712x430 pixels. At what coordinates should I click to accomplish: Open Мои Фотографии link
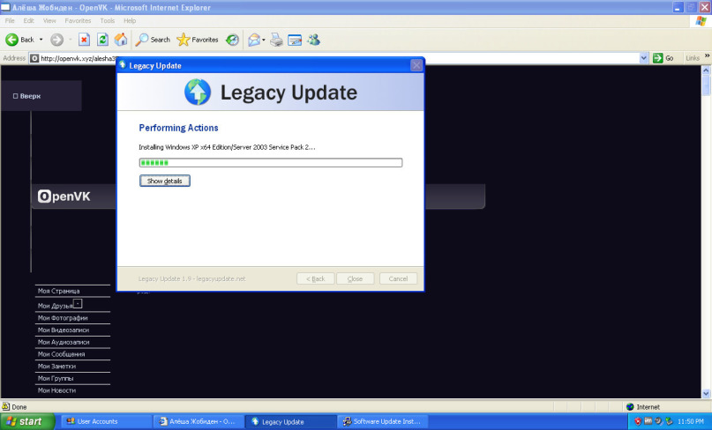(x=63, y=318)
